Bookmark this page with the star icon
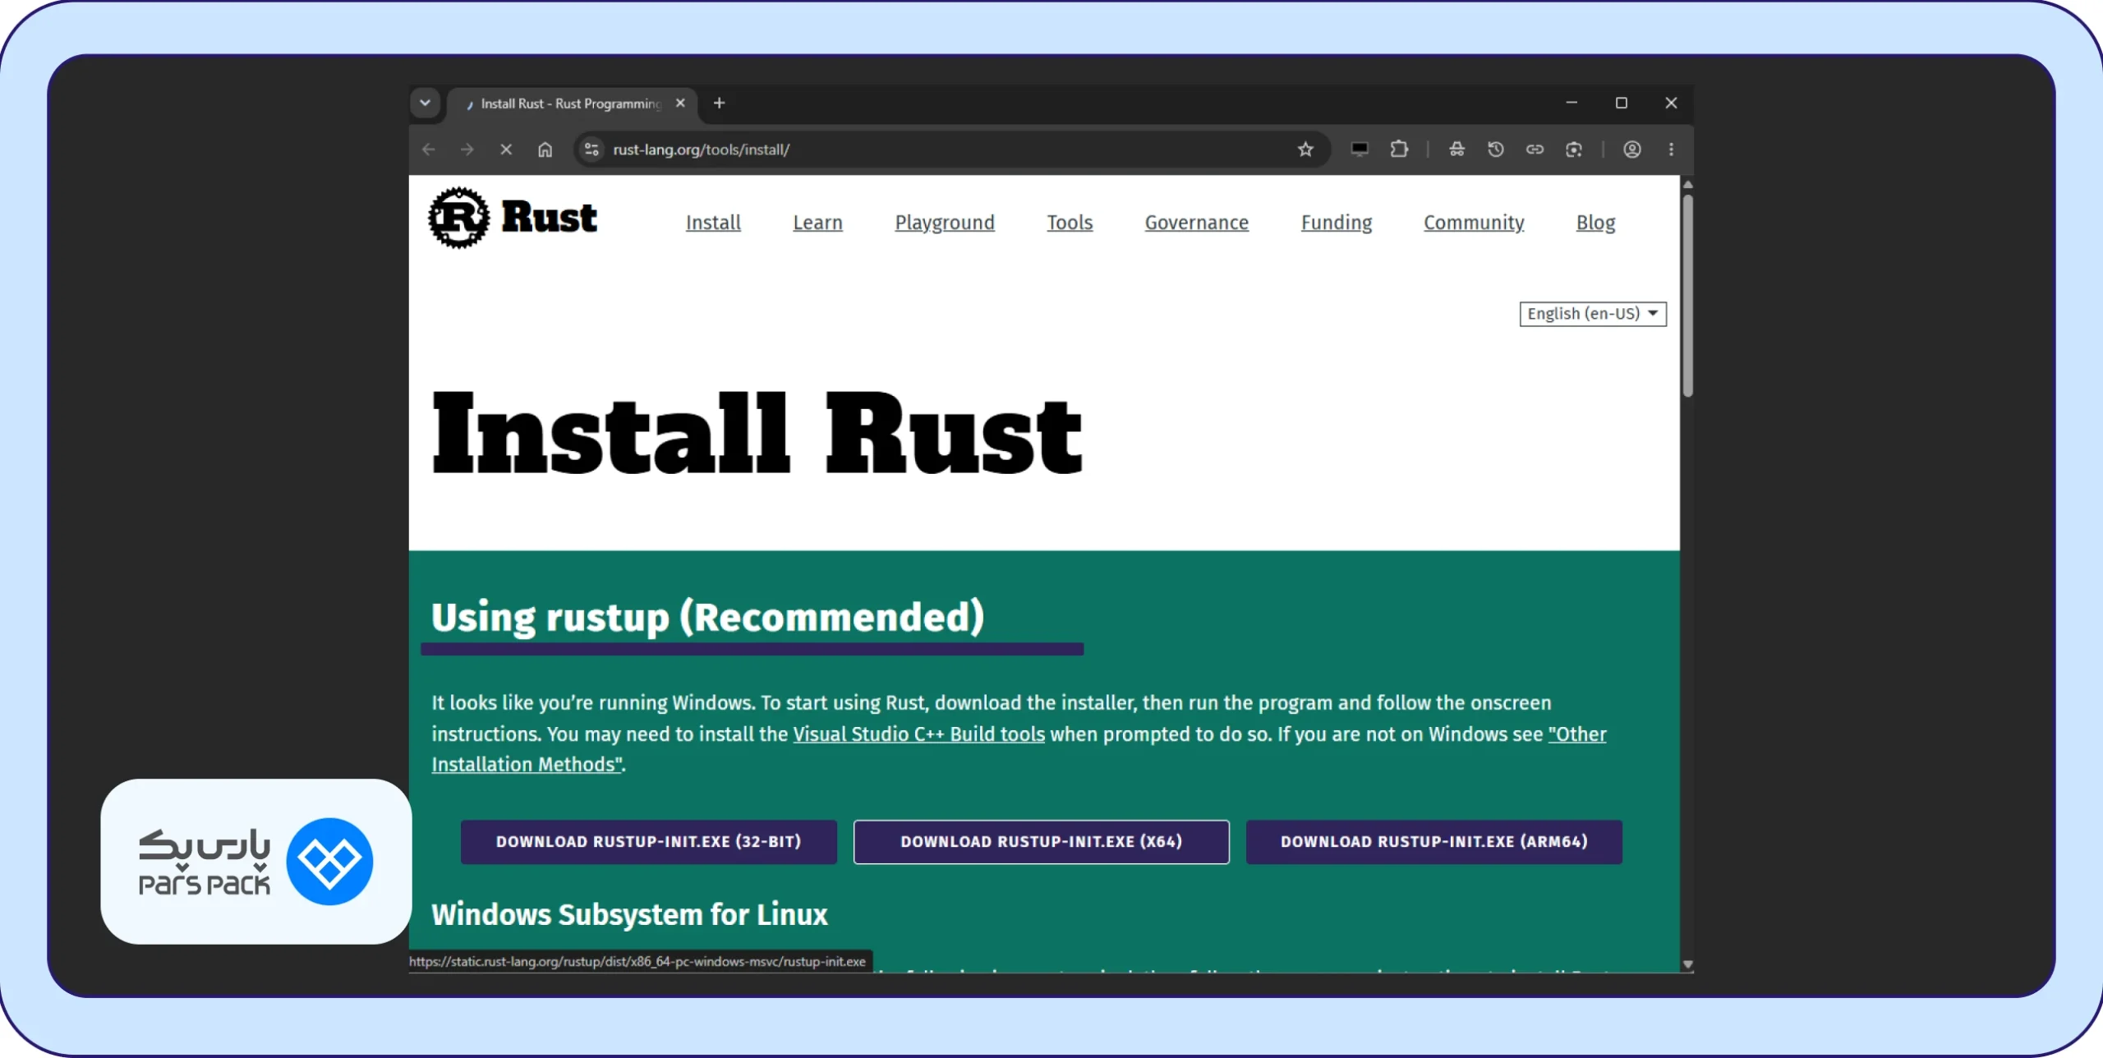 1305,149
